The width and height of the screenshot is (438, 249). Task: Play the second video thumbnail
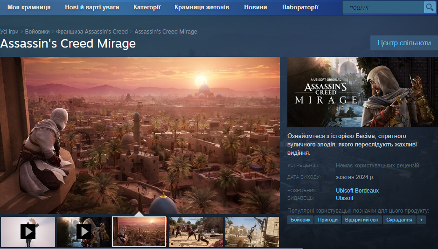pyautogui.click(x=84, y=231)
